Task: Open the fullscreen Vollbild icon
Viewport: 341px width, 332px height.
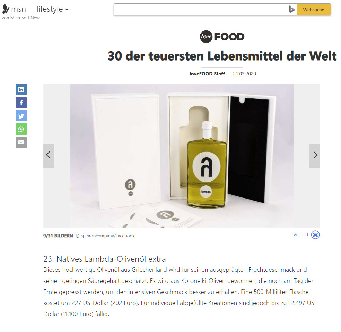Action: 315,234
